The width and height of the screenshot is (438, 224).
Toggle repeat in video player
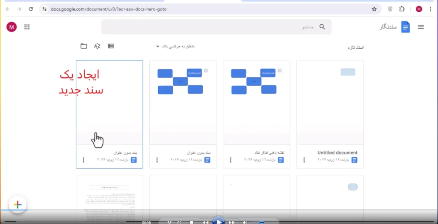(179, 222)
